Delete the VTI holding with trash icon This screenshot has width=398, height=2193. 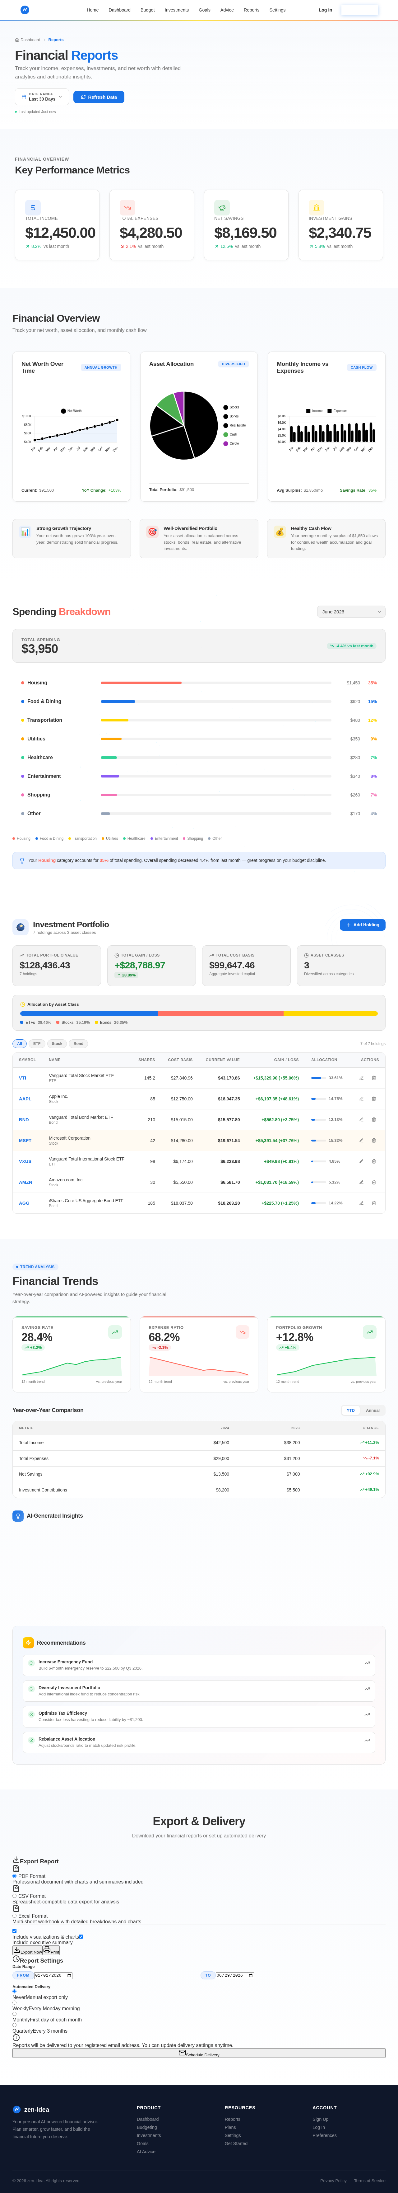[x=373, y=1078]
